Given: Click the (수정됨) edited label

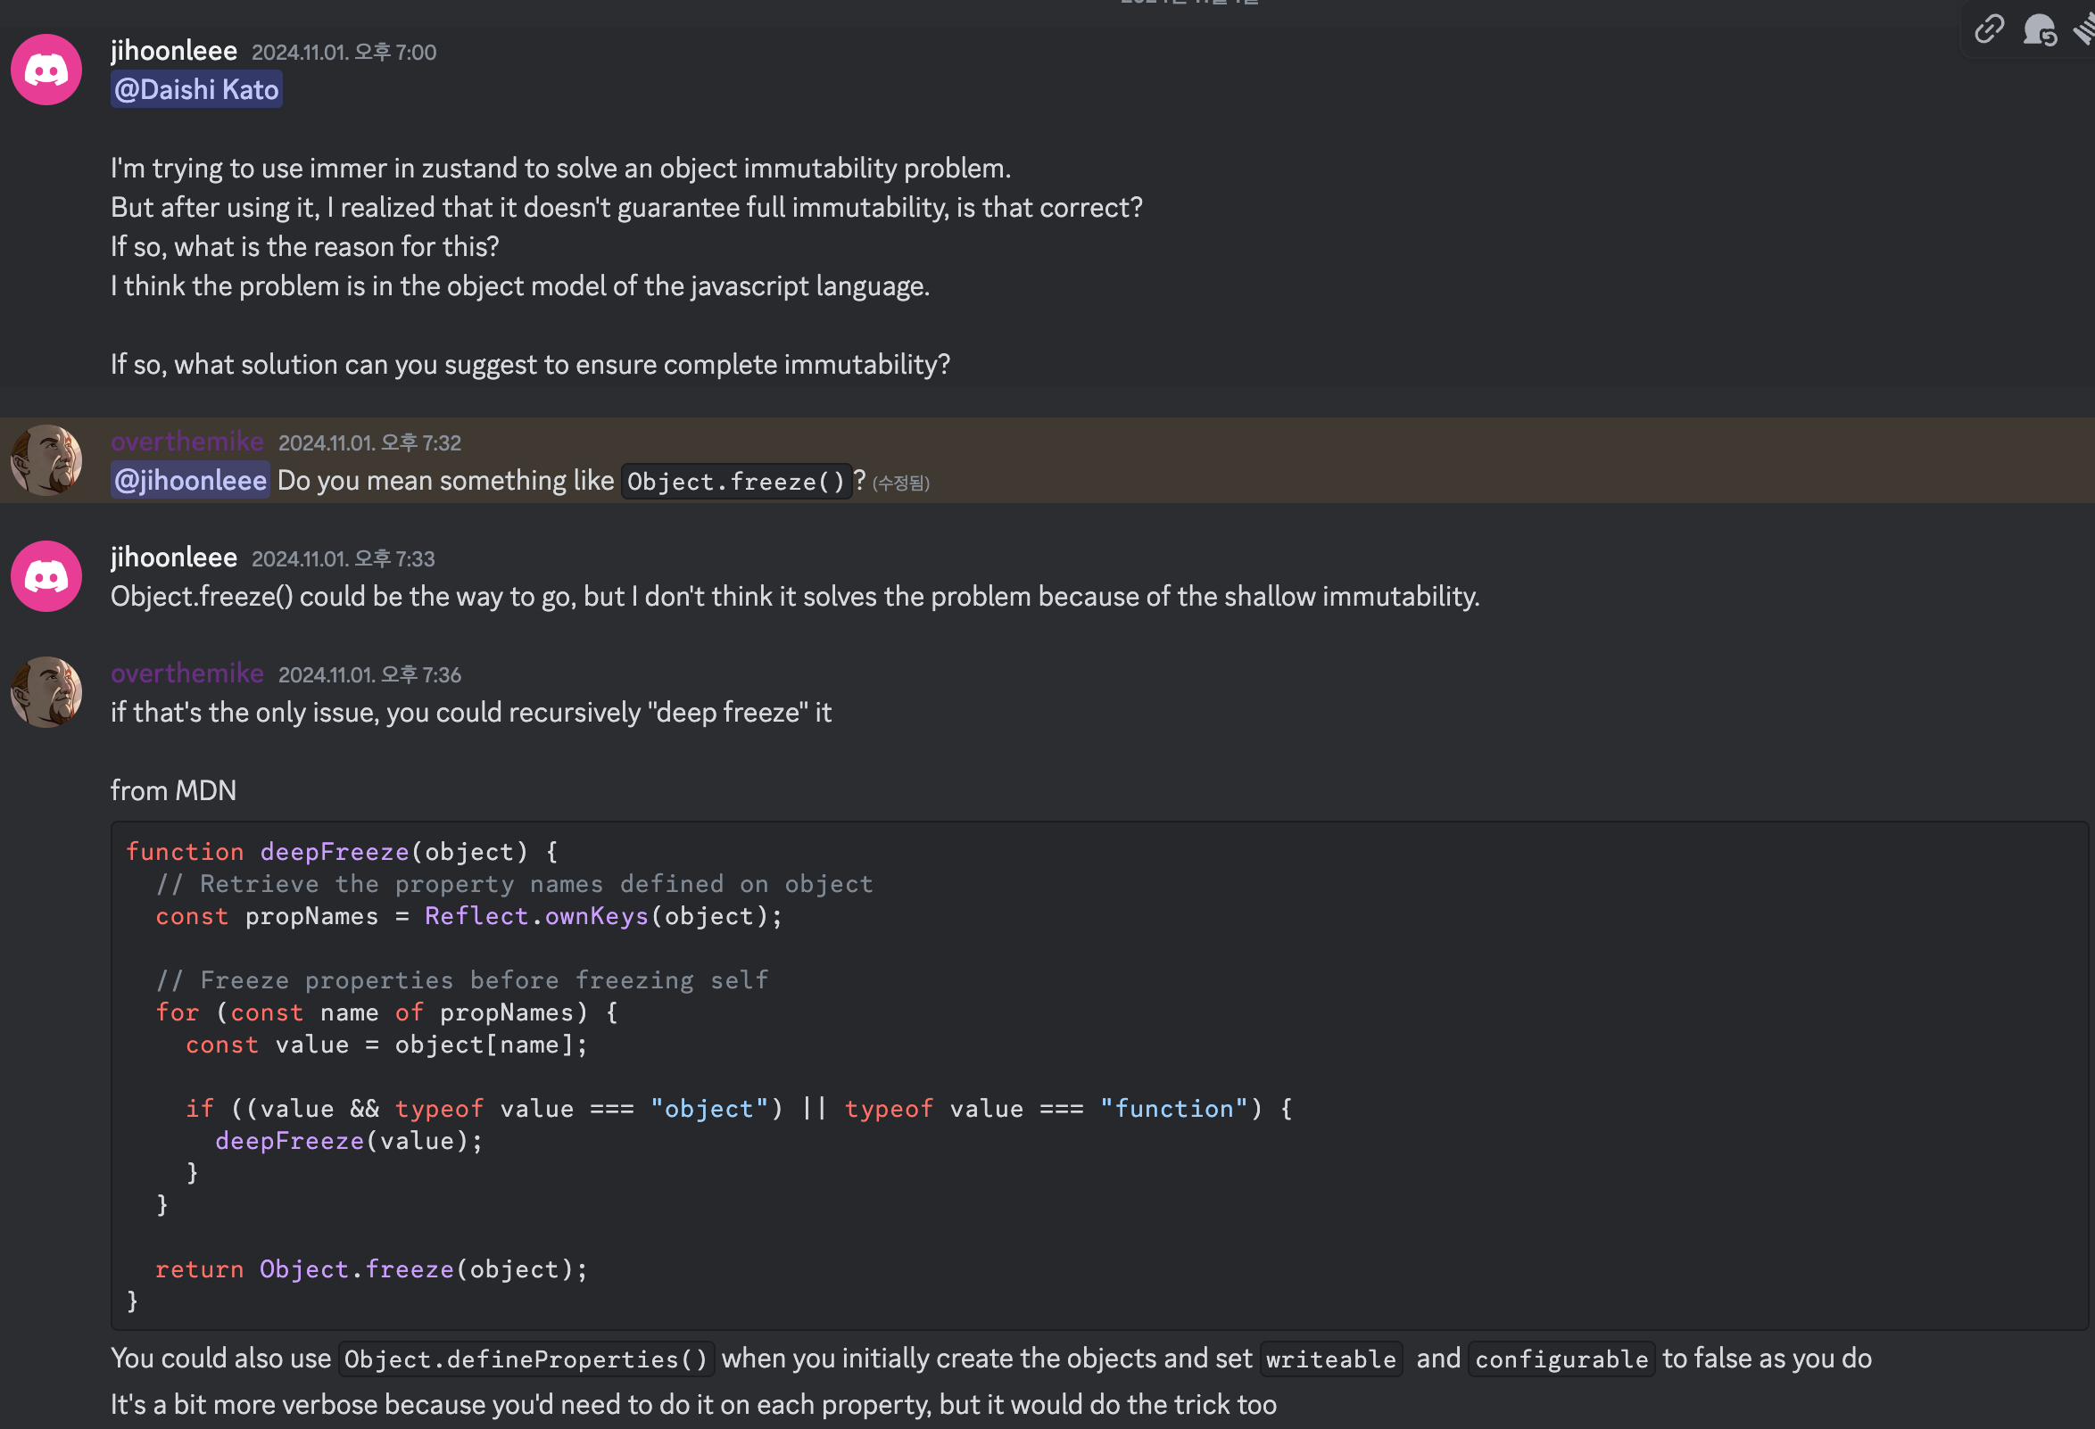Looking at the screenshot, I should click(900, 483).
